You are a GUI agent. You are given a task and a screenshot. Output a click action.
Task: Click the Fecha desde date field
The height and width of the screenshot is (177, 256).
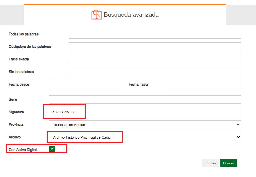click(85, 85)
